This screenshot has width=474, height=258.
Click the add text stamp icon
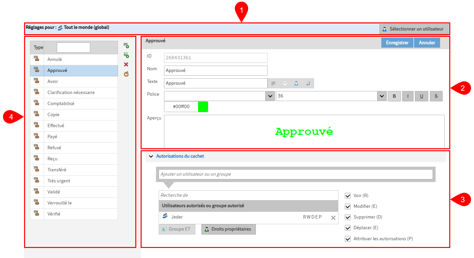(x=126, y=46)
